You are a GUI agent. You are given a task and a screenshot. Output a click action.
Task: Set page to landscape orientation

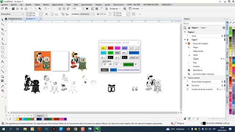tap(57, 14)
